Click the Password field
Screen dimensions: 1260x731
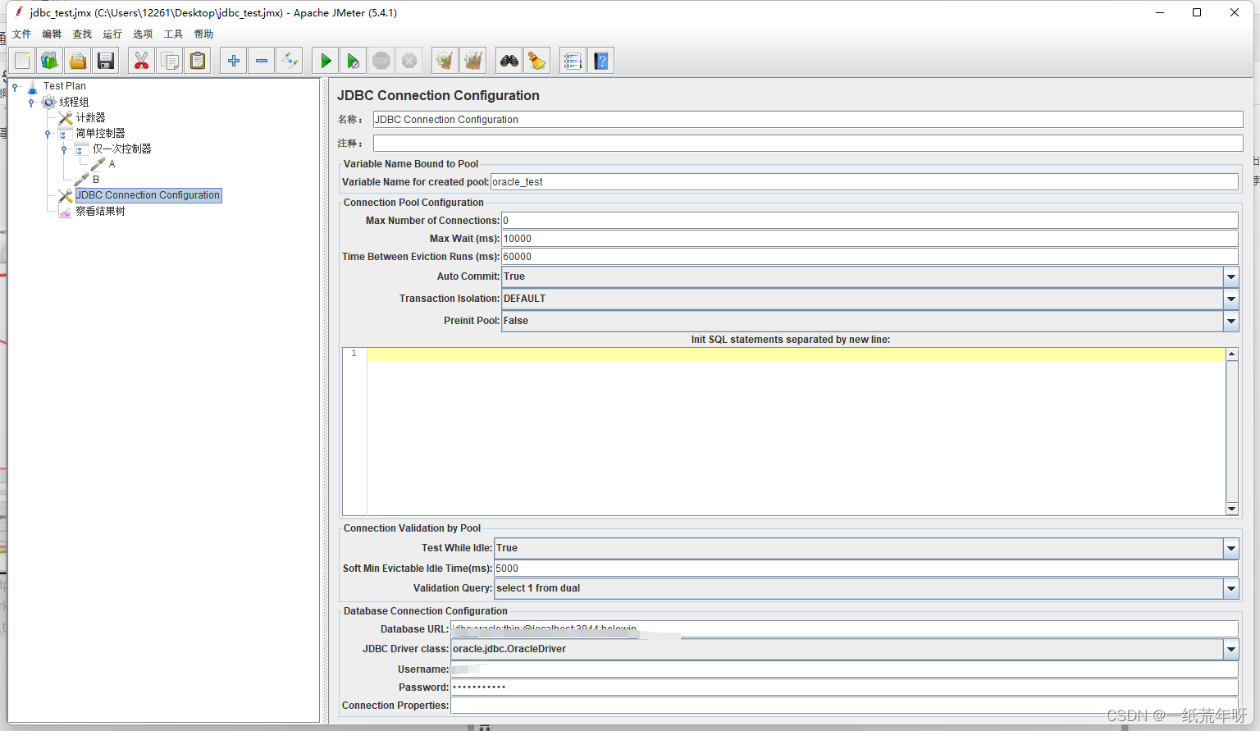(844, 688)
